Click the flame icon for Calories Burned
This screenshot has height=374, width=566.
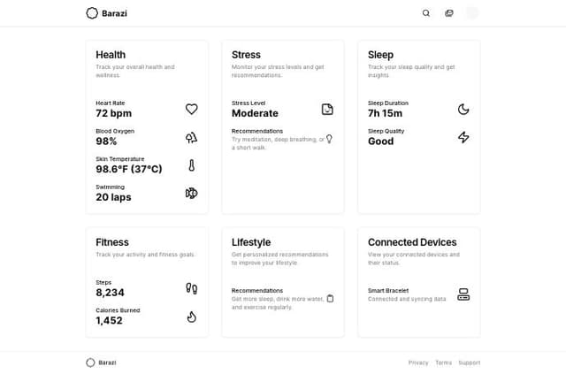[191, 317]
